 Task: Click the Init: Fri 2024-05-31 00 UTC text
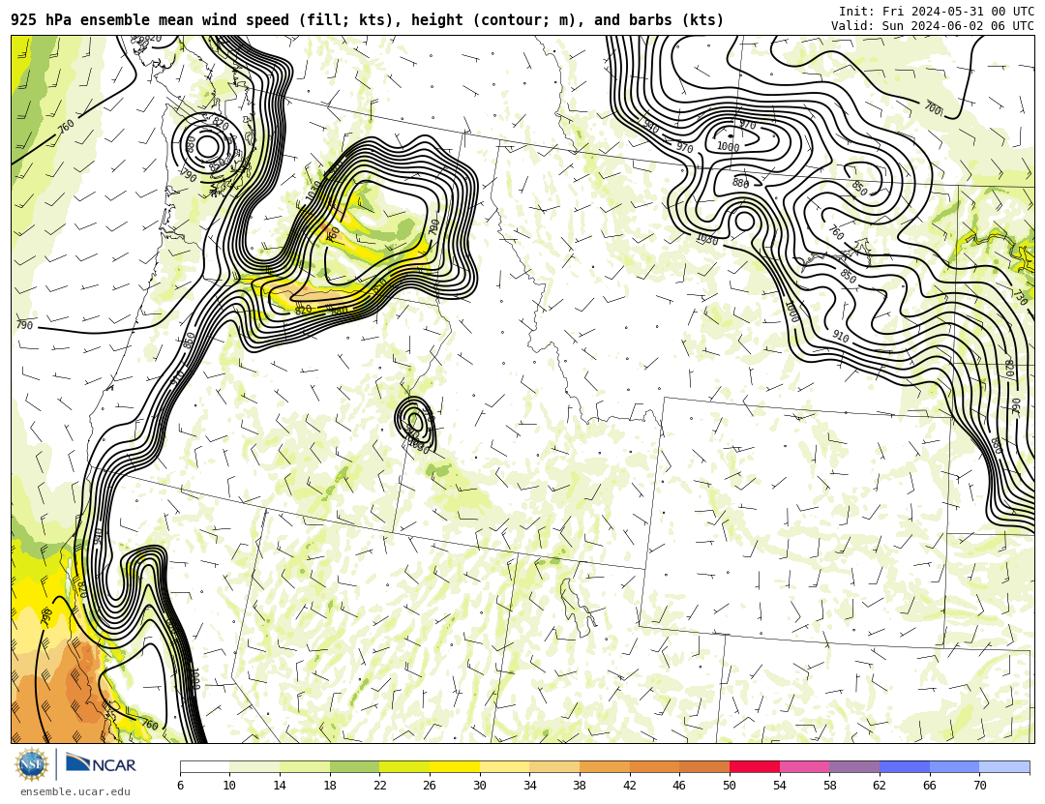[937, 11]
